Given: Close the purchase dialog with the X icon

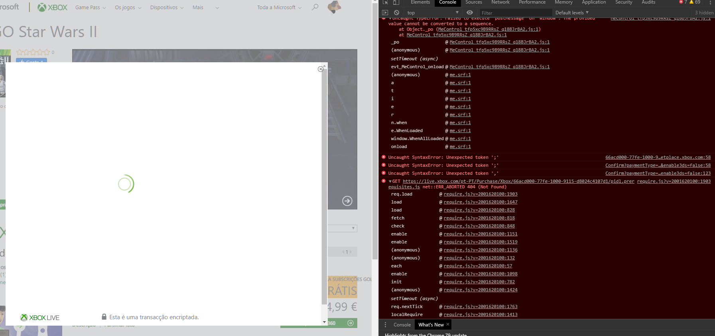Looking at the screenshot, I should [x=321, y=69].
